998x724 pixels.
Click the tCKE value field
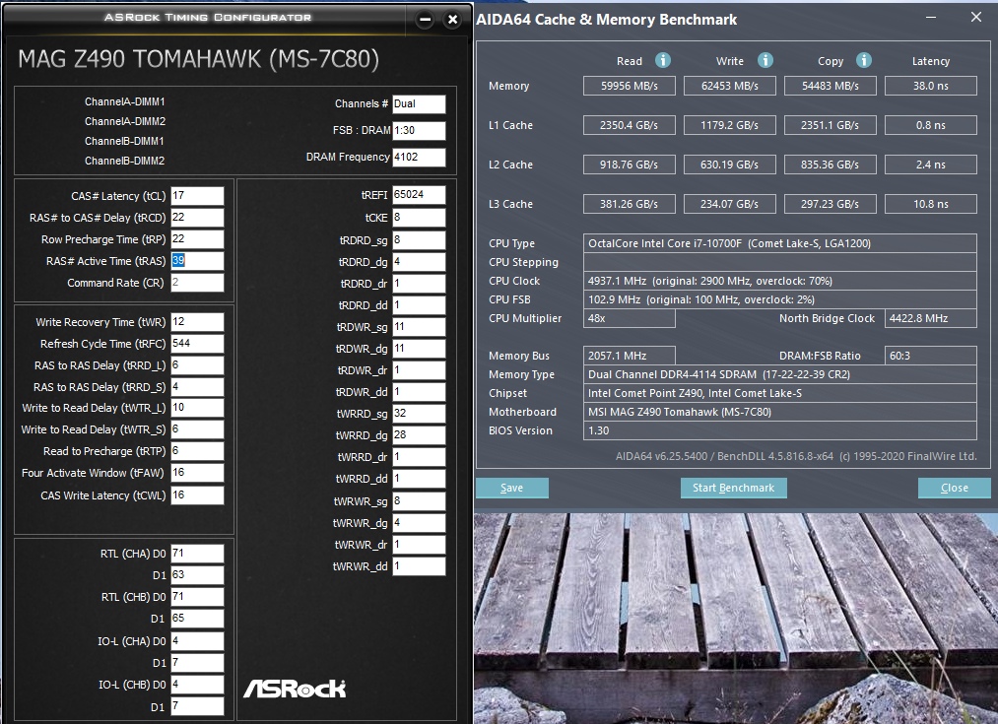tap(419, 218)
